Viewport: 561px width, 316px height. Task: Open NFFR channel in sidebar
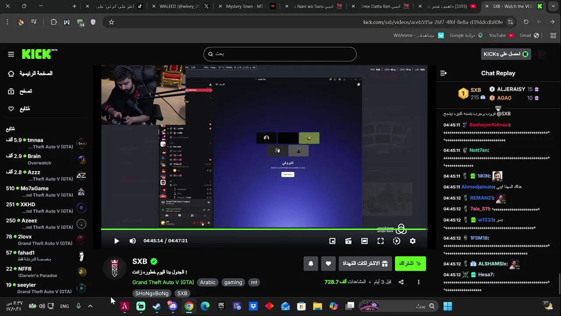pos(46,272)
